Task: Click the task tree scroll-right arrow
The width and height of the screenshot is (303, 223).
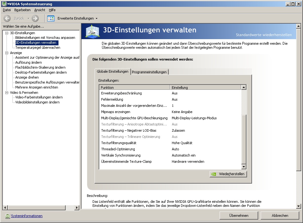Action: coord(77,207)
